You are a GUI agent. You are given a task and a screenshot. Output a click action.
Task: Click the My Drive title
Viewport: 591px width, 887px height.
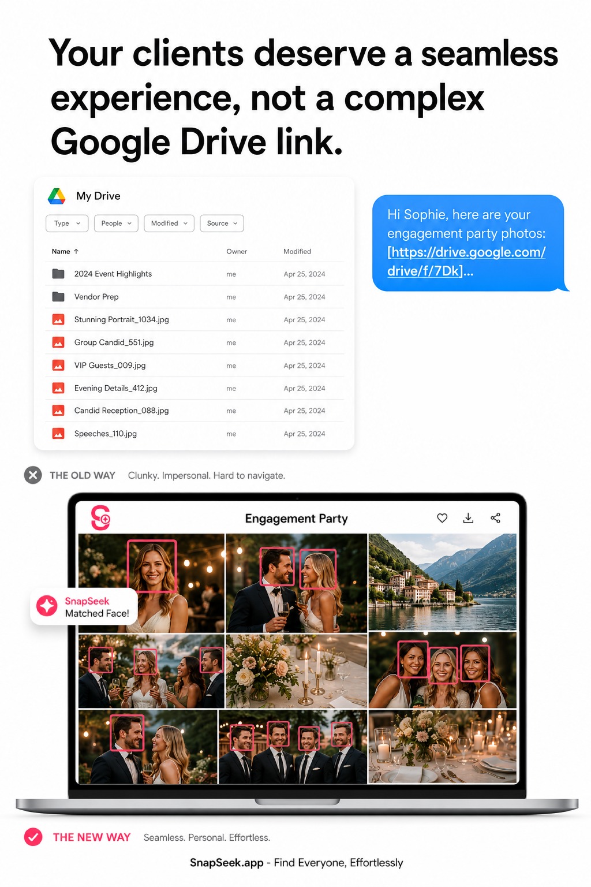98,196
